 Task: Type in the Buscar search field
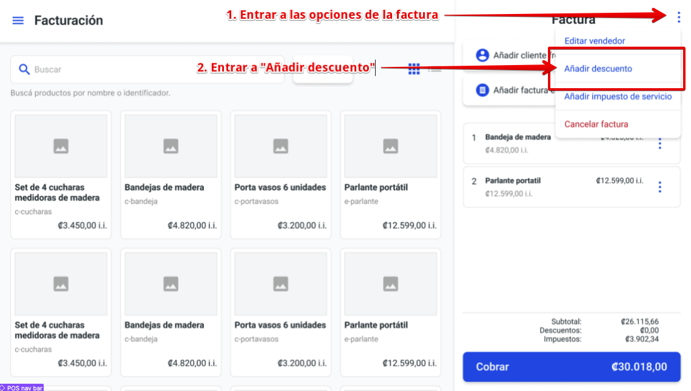pyautogui.click(x=152, y=69)
